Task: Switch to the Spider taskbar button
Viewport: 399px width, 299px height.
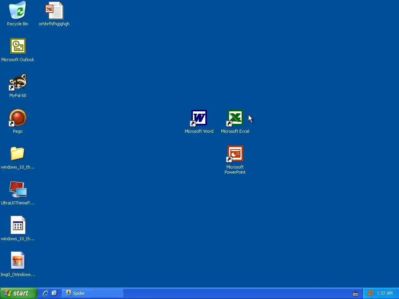Action: tap(93, 293)
